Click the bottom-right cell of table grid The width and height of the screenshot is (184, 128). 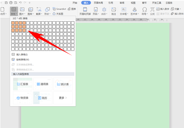pos(73,49)
